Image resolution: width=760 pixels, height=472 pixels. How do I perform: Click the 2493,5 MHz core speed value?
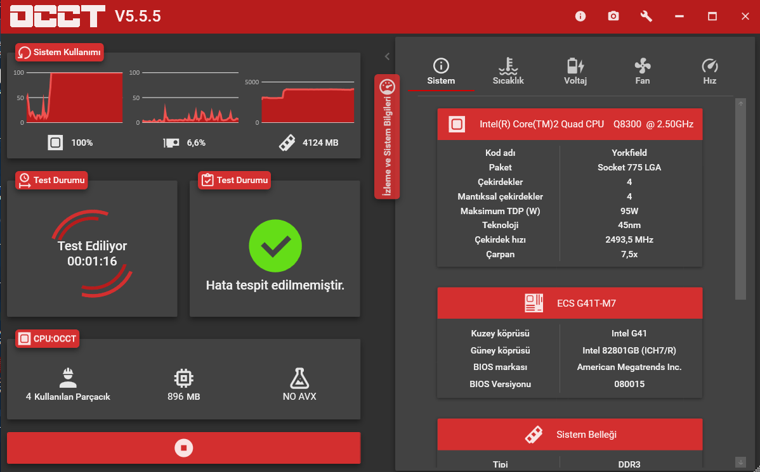629,239
